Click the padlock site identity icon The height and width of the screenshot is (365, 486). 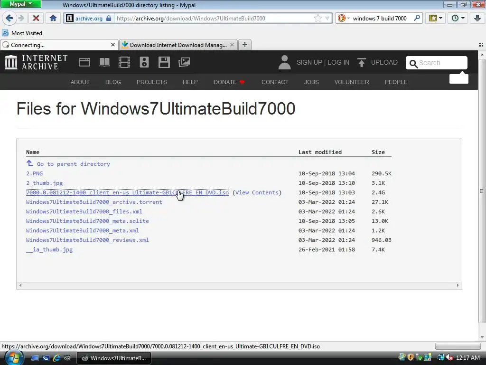pyautogui.click(x=109, y=19)
